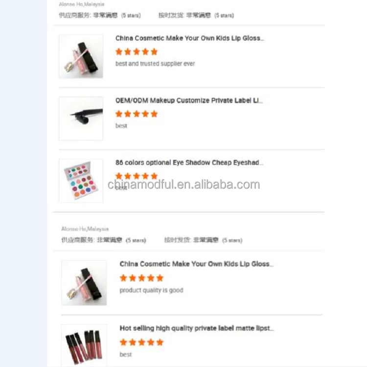Open the black eyeliner product thumbnail
The width and height of the screenshot is (367, 367).
tap(81, 118)
